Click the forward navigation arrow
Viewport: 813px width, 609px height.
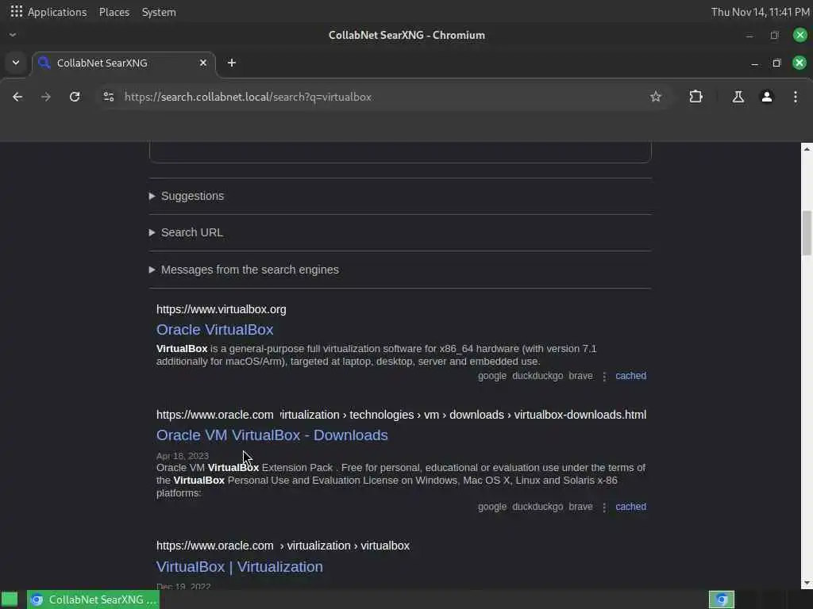45,97
